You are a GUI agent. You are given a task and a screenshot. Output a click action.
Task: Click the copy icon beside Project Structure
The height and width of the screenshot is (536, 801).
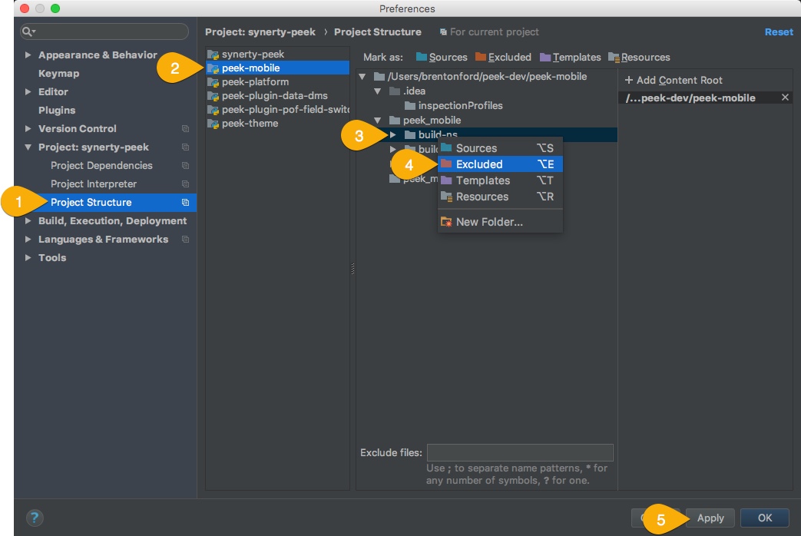(x=185, y=202)
